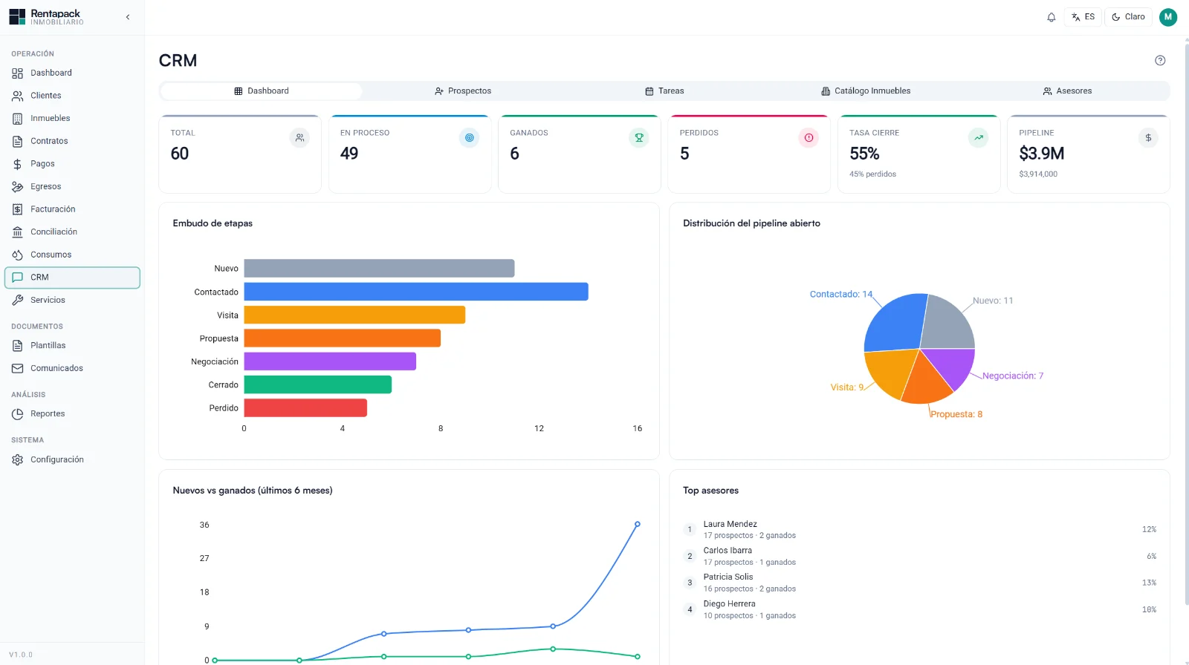Click the Rentapack Inmobiliario logo

click(46, 17)
